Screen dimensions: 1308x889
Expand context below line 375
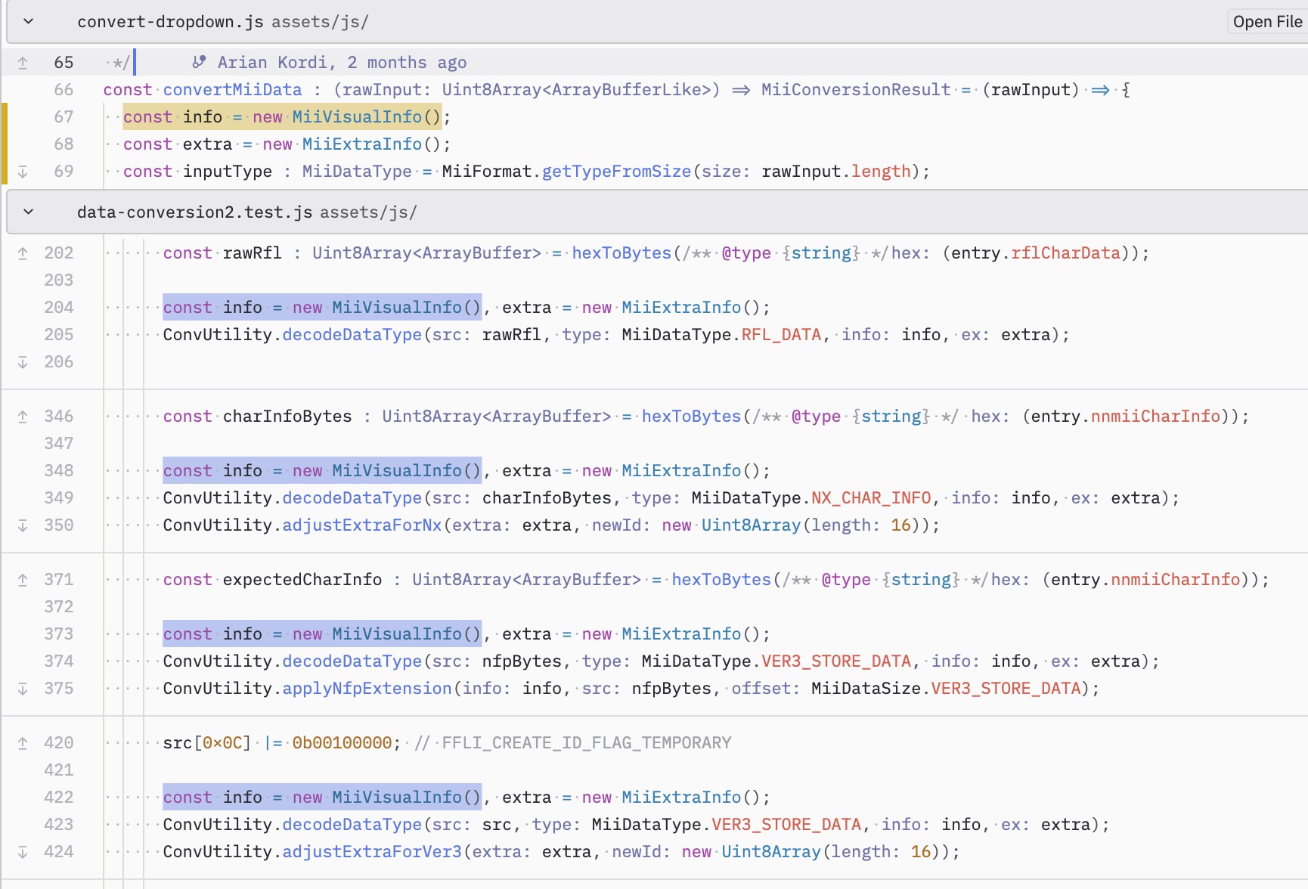coord(23,689)
